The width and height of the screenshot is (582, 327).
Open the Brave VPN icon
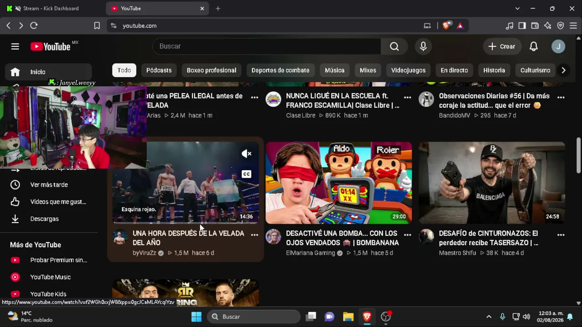point(561,26)
